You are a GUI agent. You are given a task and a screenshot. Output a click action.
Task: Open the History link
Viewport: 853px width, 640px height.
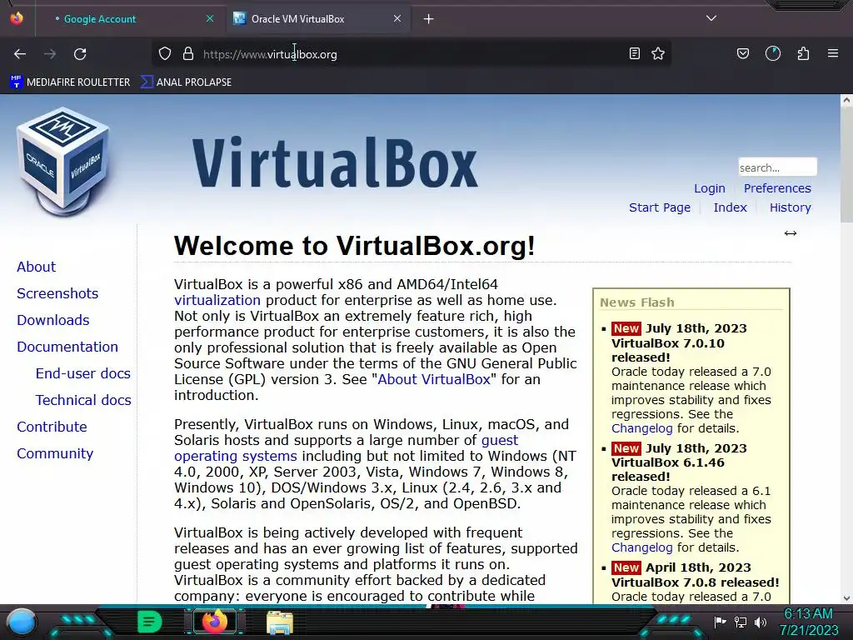[x=790, y=207]
